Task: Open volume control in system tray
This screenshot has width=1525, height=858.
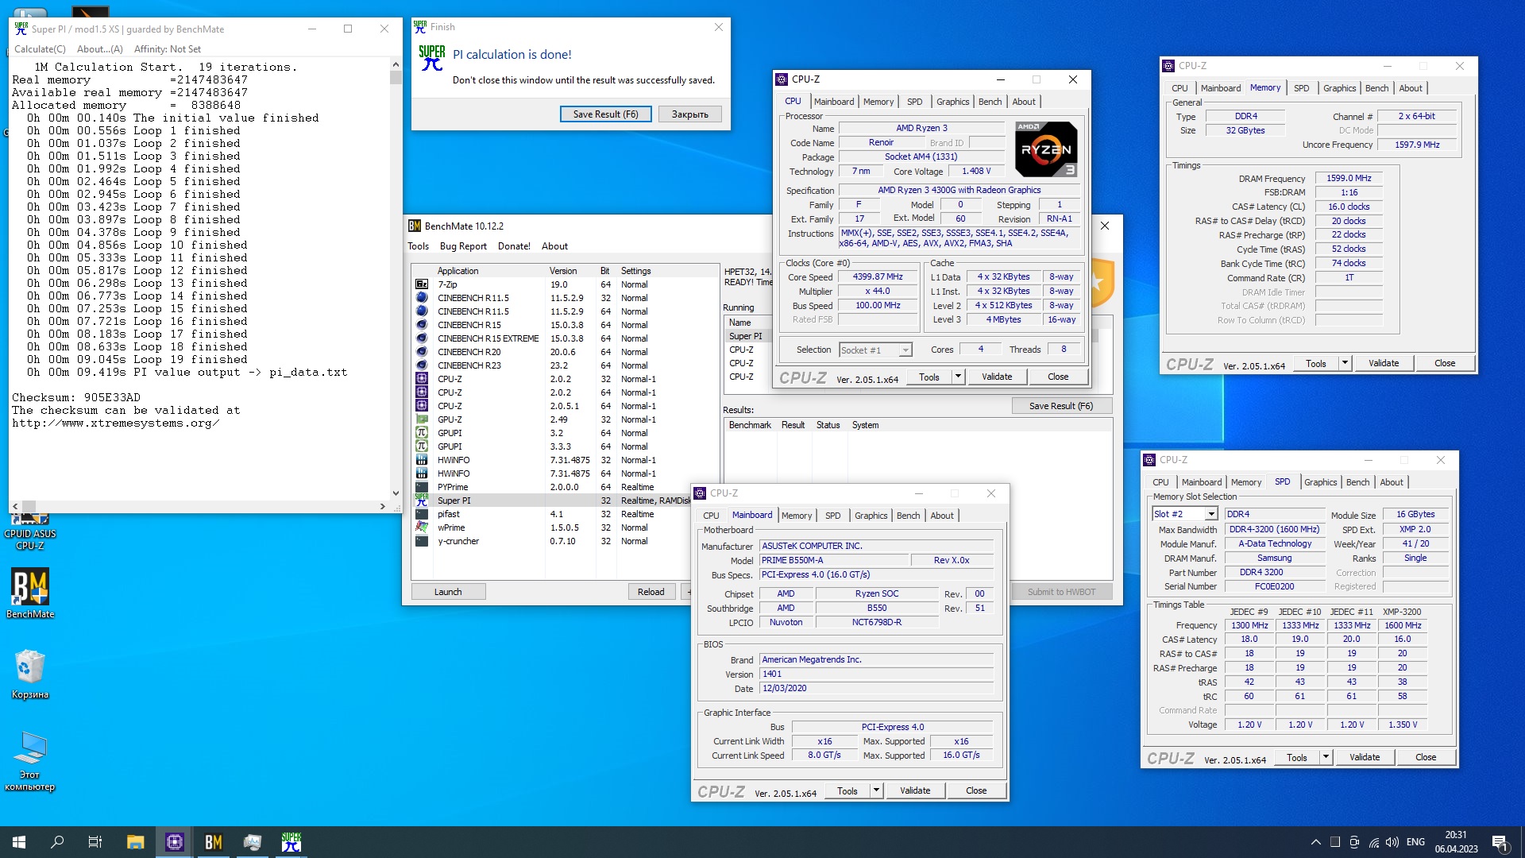Action: 1392,842
